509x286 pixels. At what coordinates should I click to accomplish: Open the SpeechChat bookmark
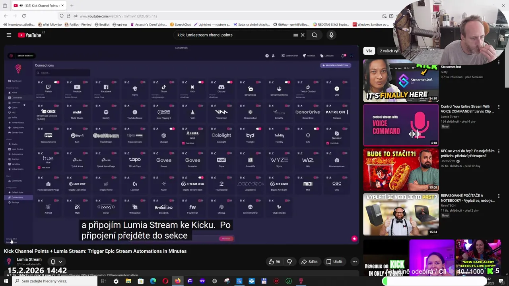(x=180, y=25)
